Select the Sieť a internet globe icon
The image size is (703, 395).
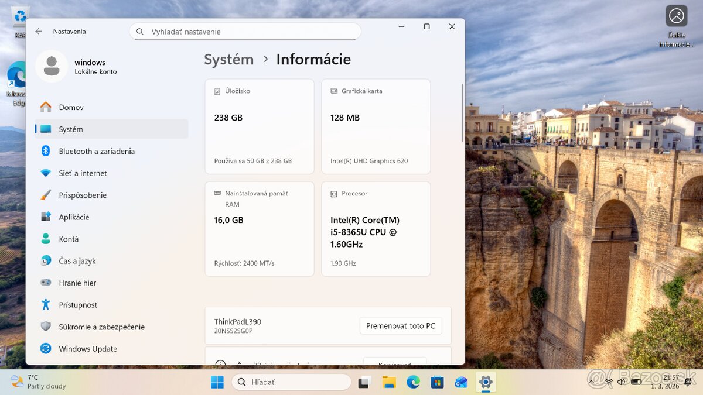[x=46, y=173]
